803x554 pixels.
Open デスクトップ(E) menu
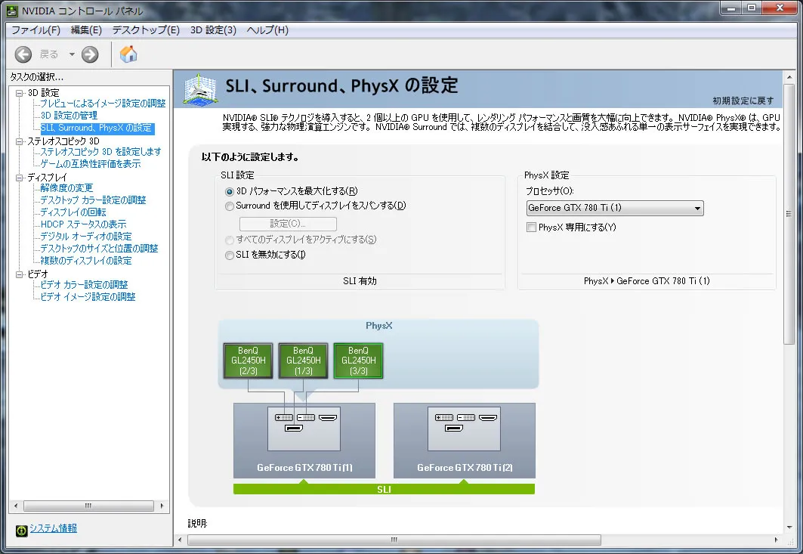146,29
